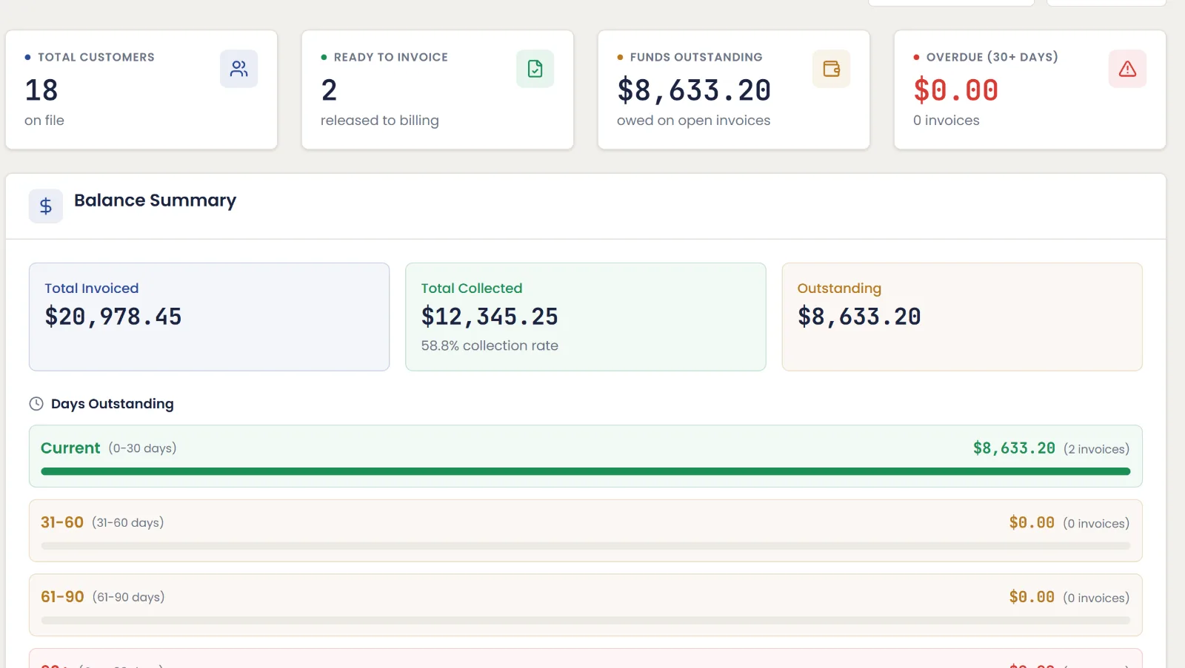Click "(0 invoices)" in the 61-90 row

pyautogui.click(x=1096, y=598)
